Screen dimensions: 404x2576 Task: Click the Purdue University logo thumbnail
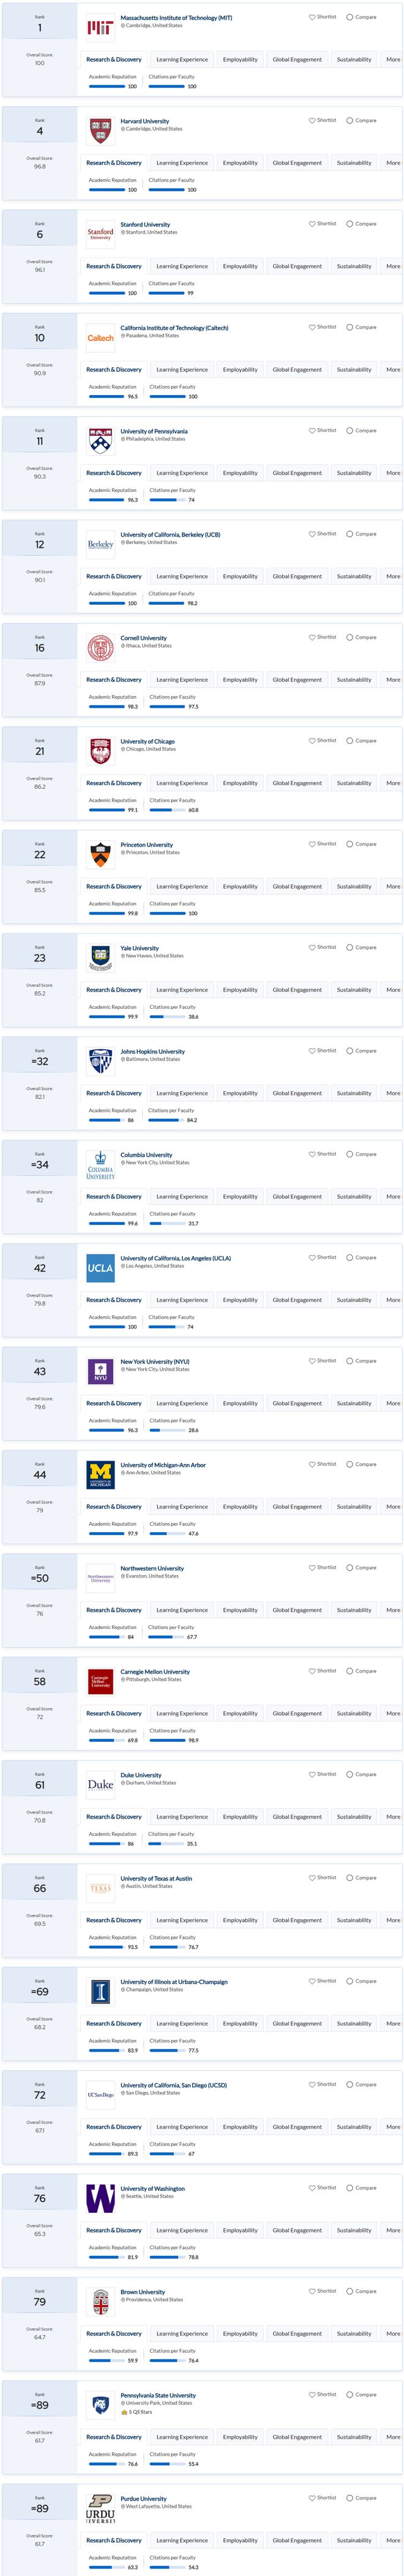[101, 2508]
